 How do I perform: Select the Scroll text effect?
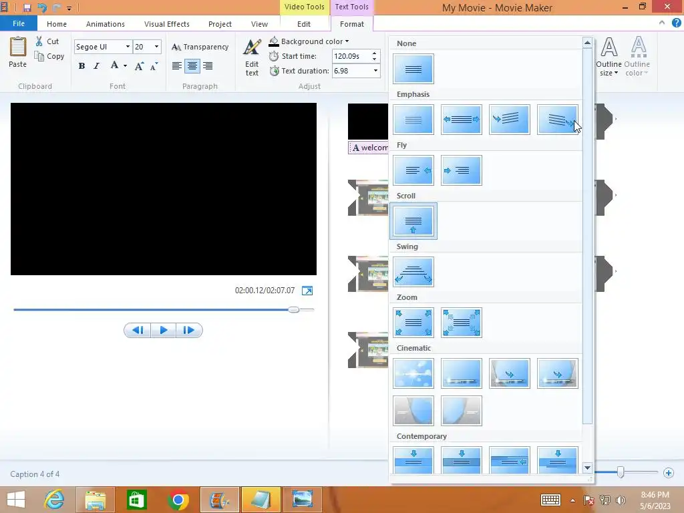coord(413,221)
